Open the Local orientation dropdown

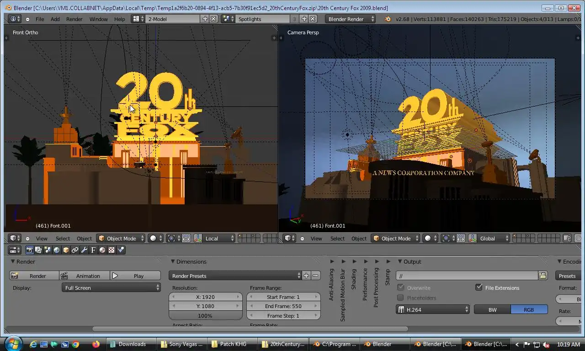pos(218,238)
